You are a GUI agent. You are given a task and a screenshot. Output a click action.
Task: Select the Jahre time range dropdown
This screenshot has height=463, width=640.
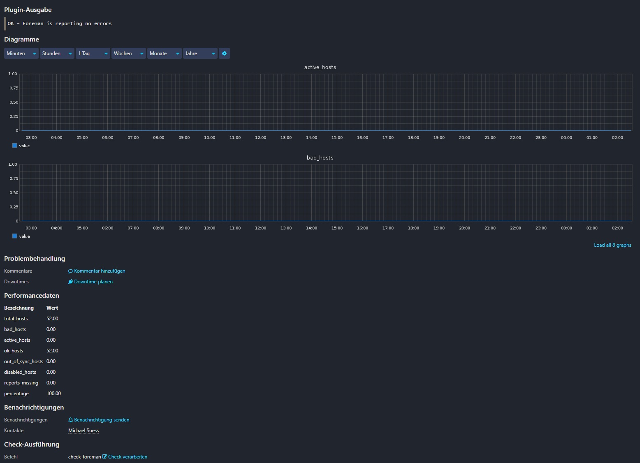click(x=200, y=53)
